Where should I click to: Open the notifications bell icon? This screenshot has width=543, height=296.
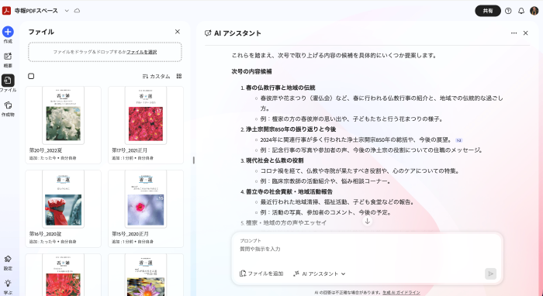(x=521, y=11)
